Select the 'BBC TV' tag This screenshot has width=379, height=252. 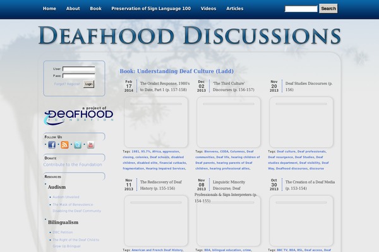click(282, 250)
